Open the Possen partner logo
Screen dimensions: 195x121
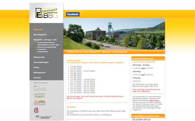pos(40,96)
